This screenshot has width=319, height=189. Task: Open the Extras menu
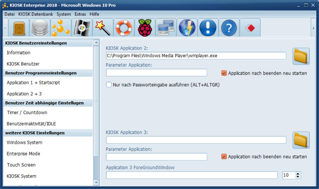[80, 14]
